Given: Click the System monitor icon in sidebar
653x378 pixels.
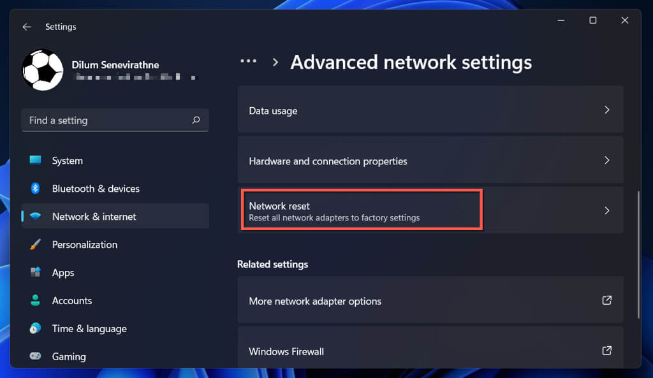Looking at the screenshot, I should (36, 161).
